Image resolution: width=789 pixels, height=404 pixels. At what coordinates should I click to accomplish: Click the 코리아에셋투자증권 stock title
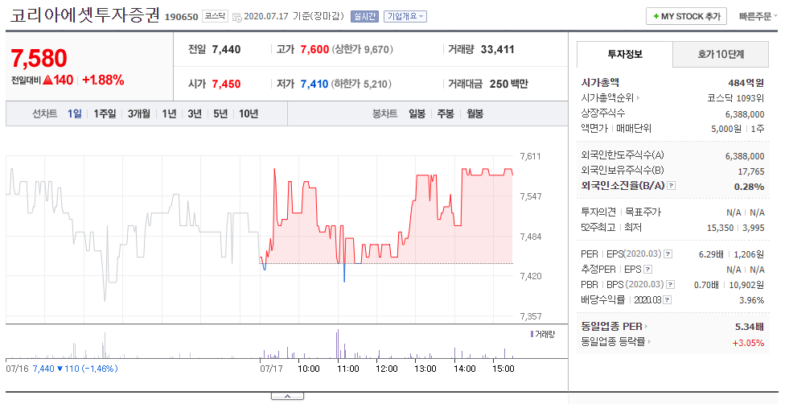point(84,15)
